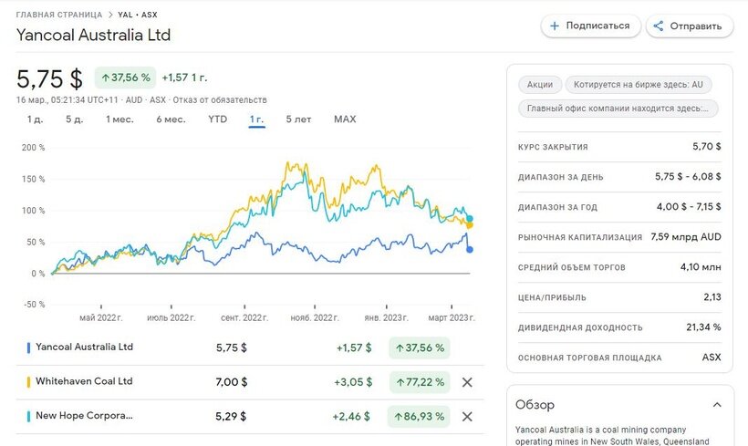This screenshot has width=748, height=446.
Task: Open the New Hope Corpora... comparison row
Action: pyautogui.click(x=250, y=417)
